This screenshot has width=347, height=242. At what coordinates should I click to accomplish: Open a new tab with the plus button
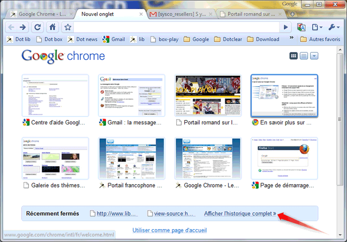click(292, 14)
